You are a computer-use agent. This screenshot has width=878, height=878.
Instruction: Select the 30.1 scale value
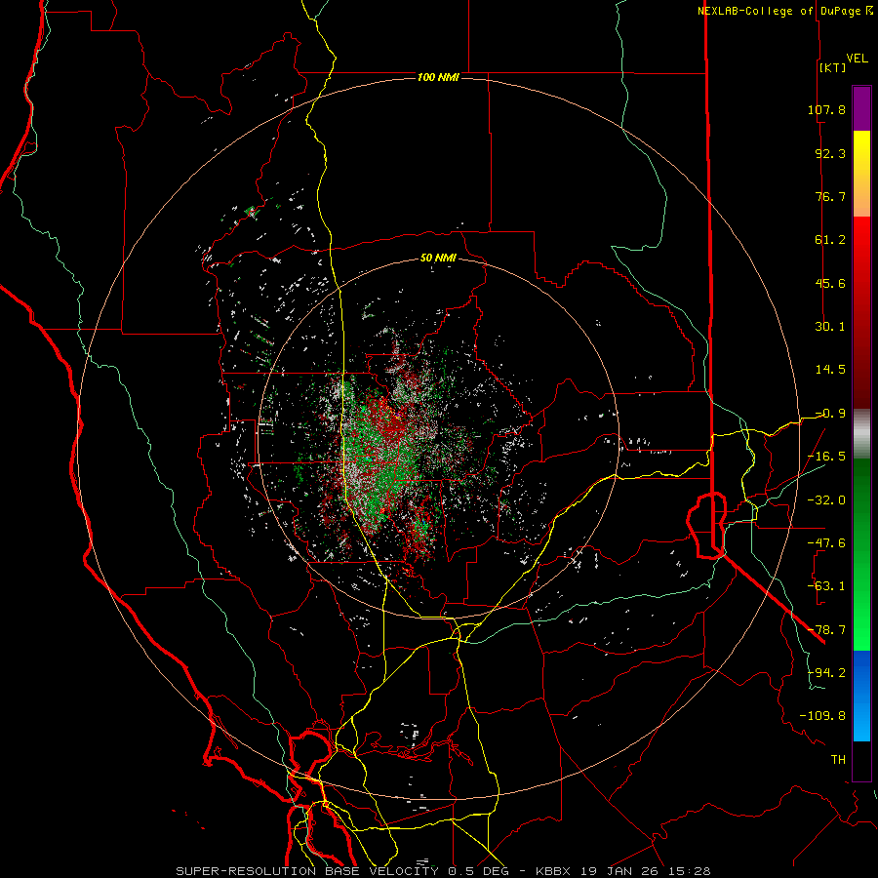click(x=830, y=327)
